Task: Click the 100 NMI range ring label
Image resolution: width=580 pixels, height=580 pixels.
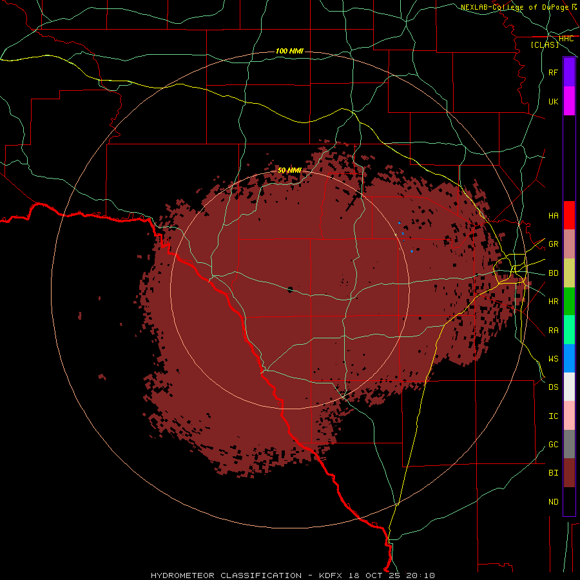Action: click(289, 51)
